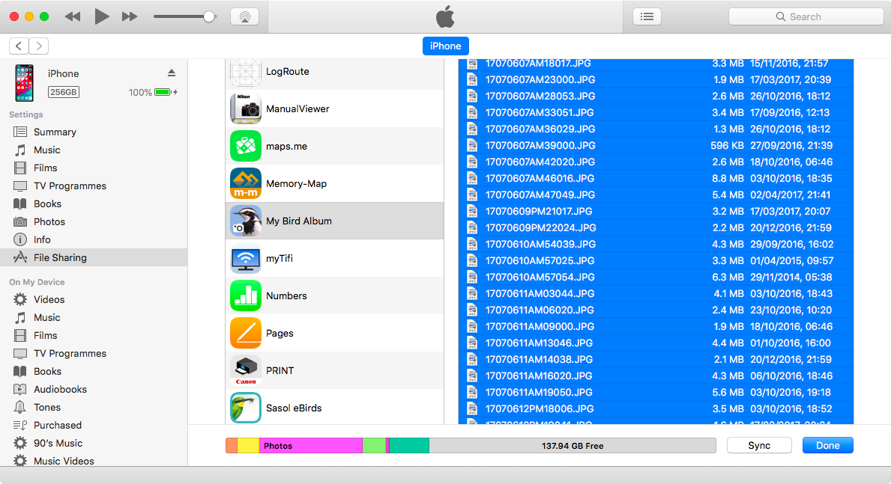
Task: Click the rewind previous track button
Action: pos(73,16)
